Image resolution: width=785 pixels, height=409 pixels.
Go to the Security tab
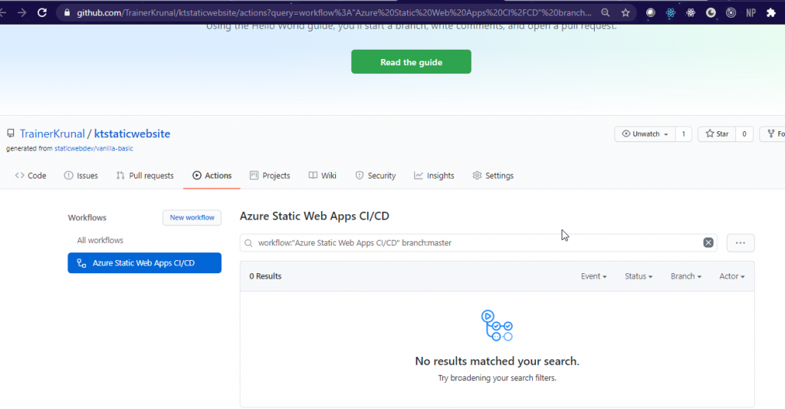(x=376, y=176)
